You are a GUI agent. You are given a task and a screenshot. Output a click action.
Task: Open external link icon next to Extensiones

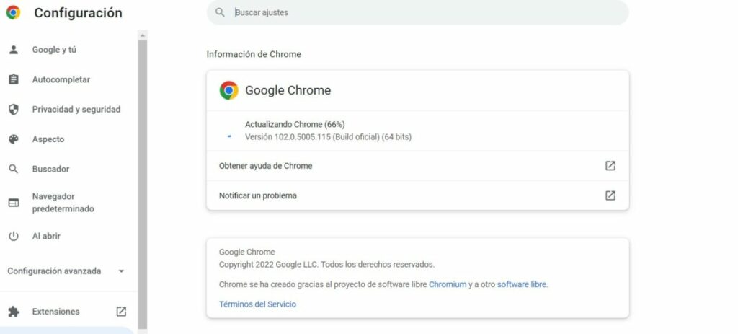point(121,312)
